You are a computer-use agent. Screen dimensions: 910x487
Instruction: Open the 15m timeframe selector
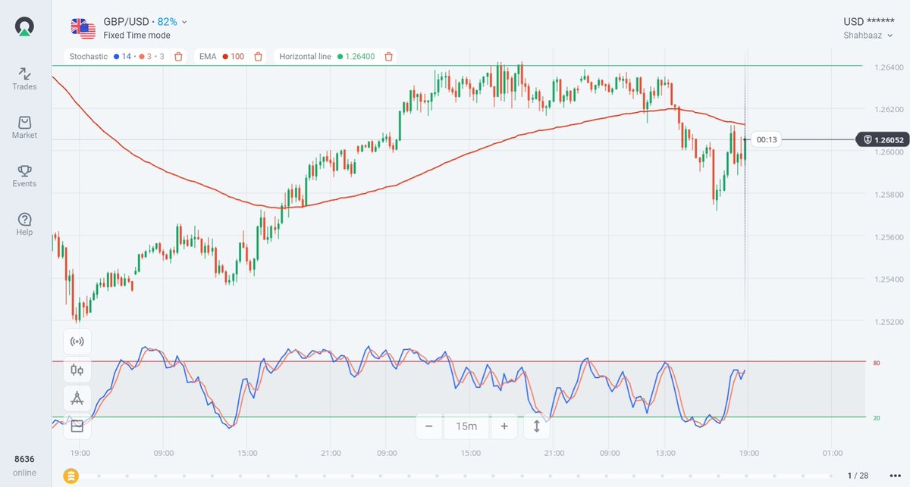point(466,426)
